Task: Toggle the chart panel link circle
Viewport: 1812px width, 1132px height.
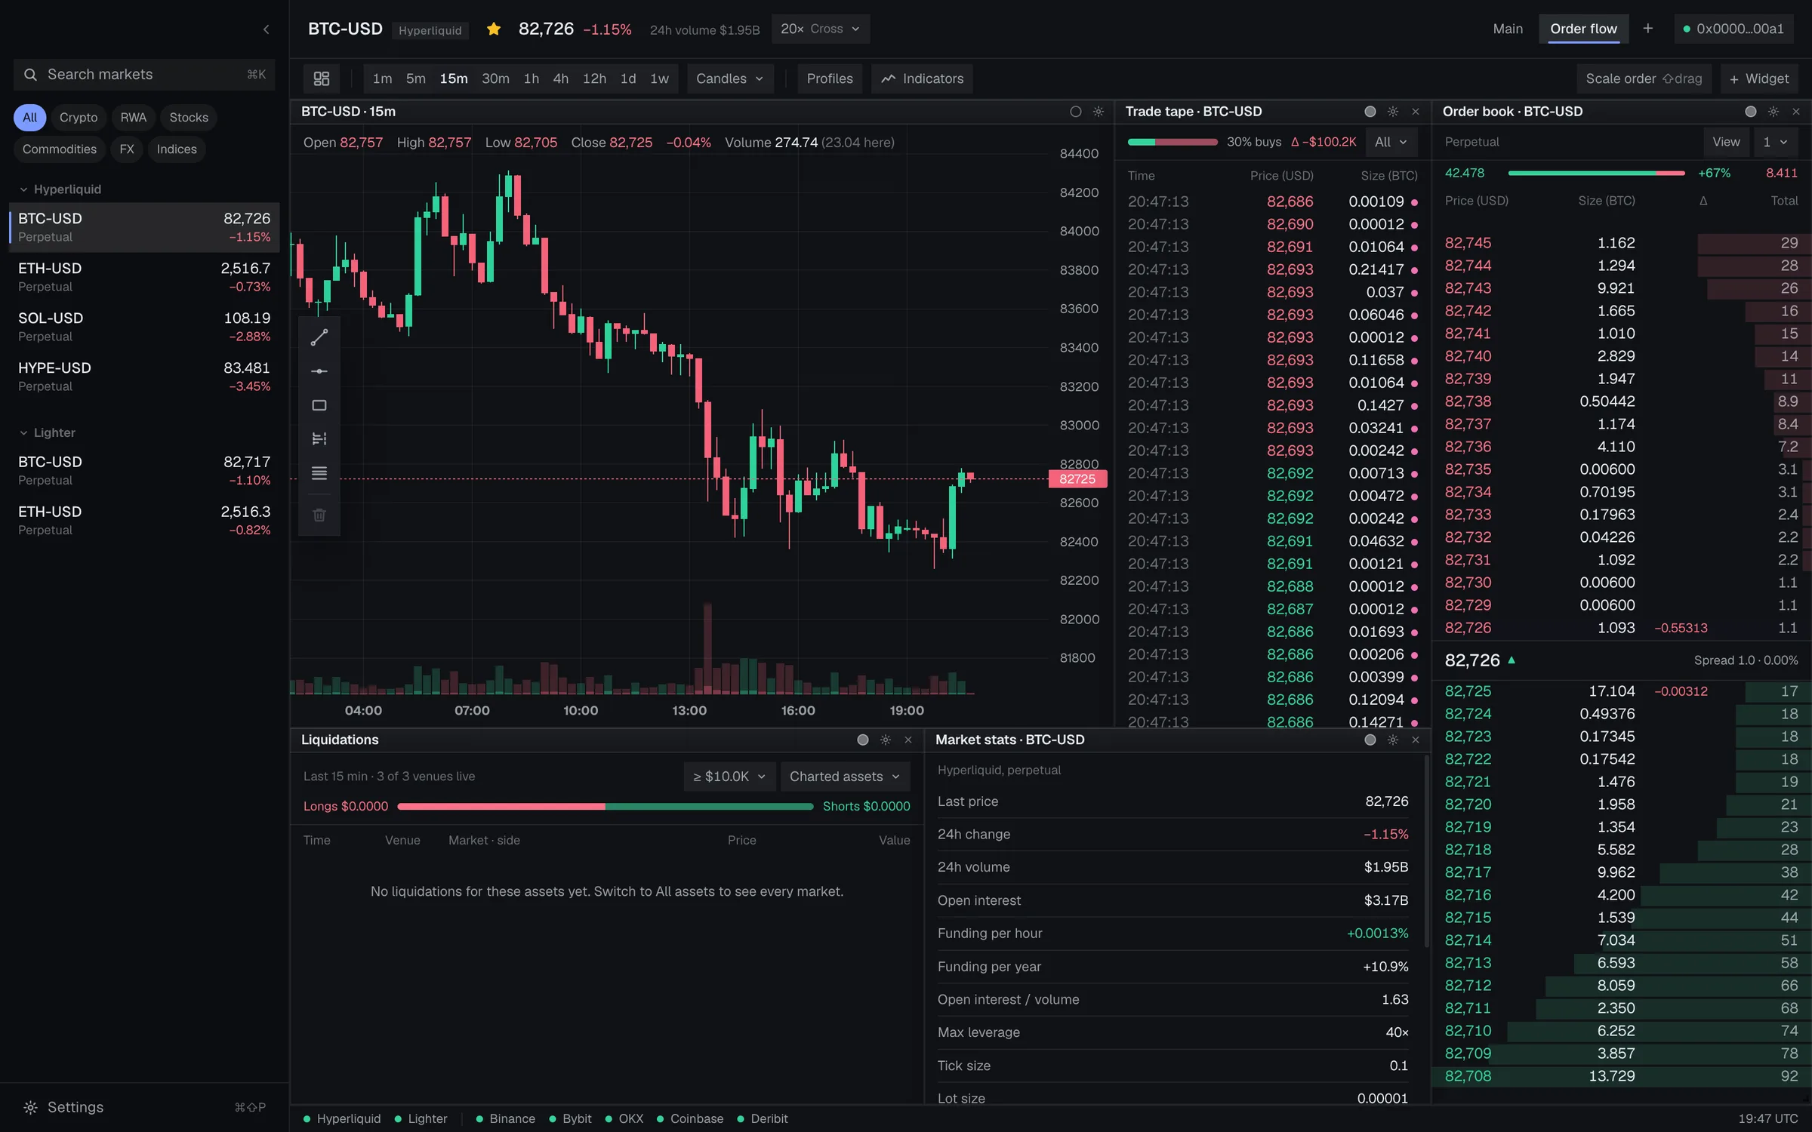Action: [1076, 112]
